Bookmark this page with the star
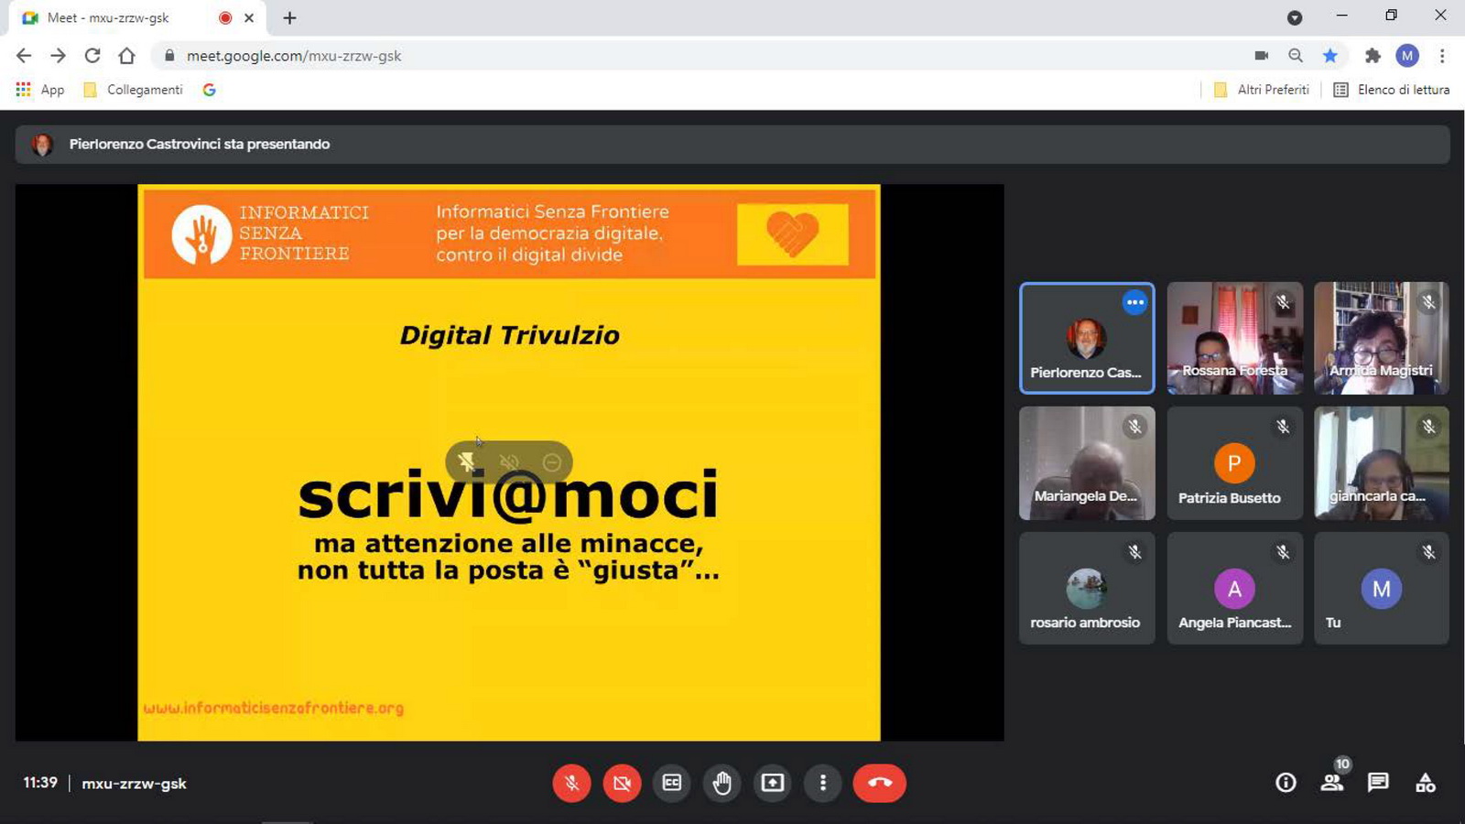 tap(1329, 56)
